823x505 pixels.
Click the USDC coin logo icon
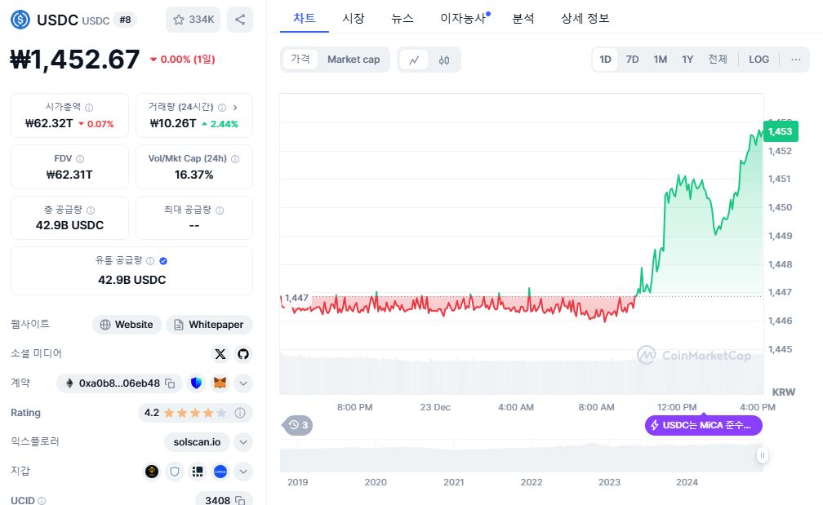tap(20, 20)
